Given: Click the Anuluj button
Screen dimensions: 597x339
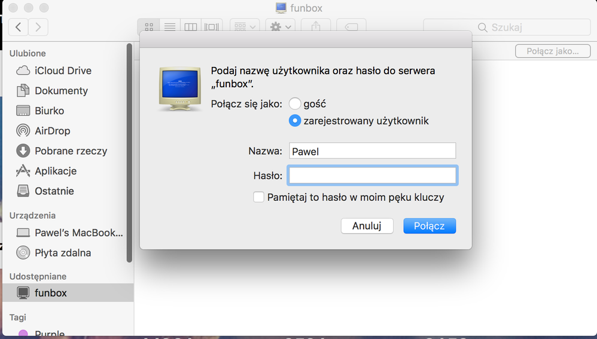Looking at the screenshot, I should coord(367,226).
